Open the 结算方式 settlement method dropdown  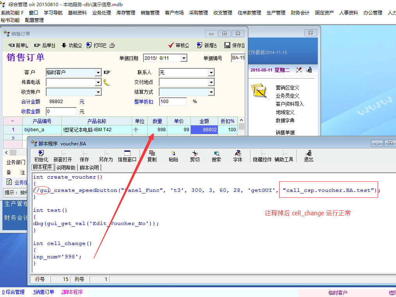(211, 92)
